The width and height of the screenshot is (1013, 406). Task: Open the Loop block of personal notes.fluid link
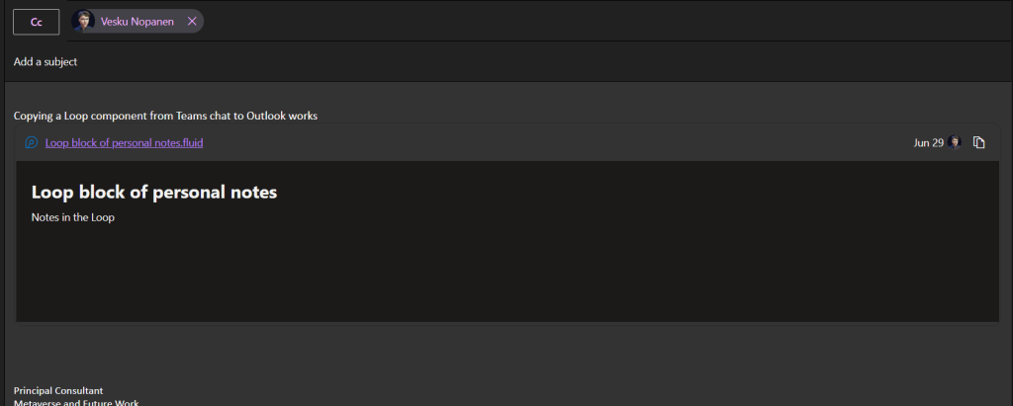pyautogui.click(x=125, y=142)
